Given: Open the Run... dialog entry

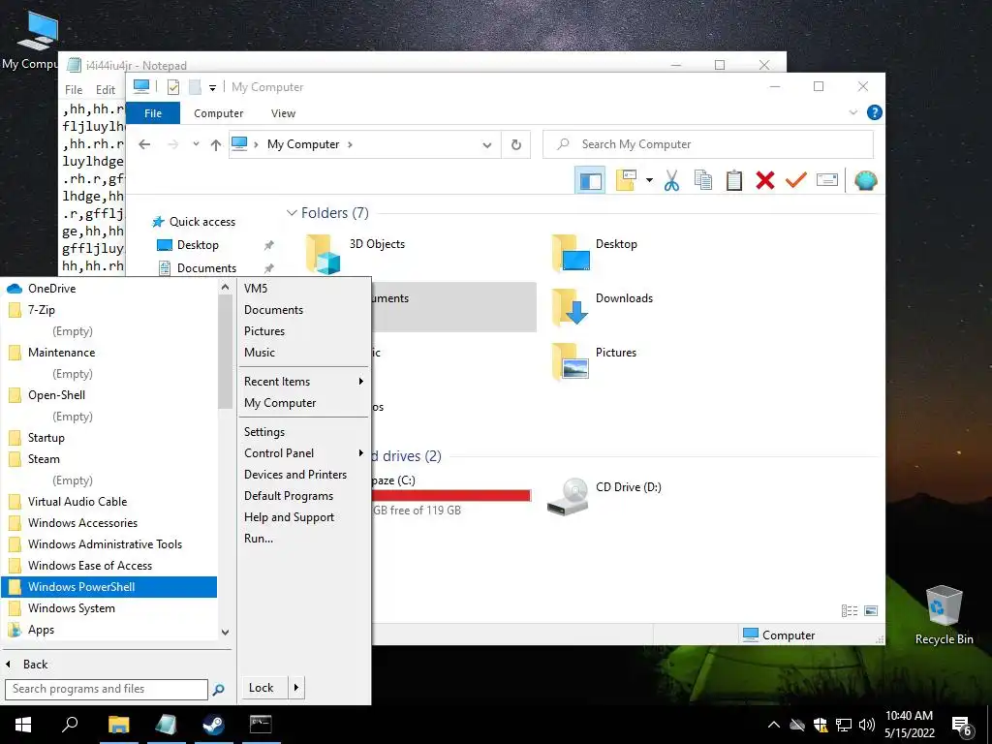Looking at the screenshot, I should tap(304, 539).
